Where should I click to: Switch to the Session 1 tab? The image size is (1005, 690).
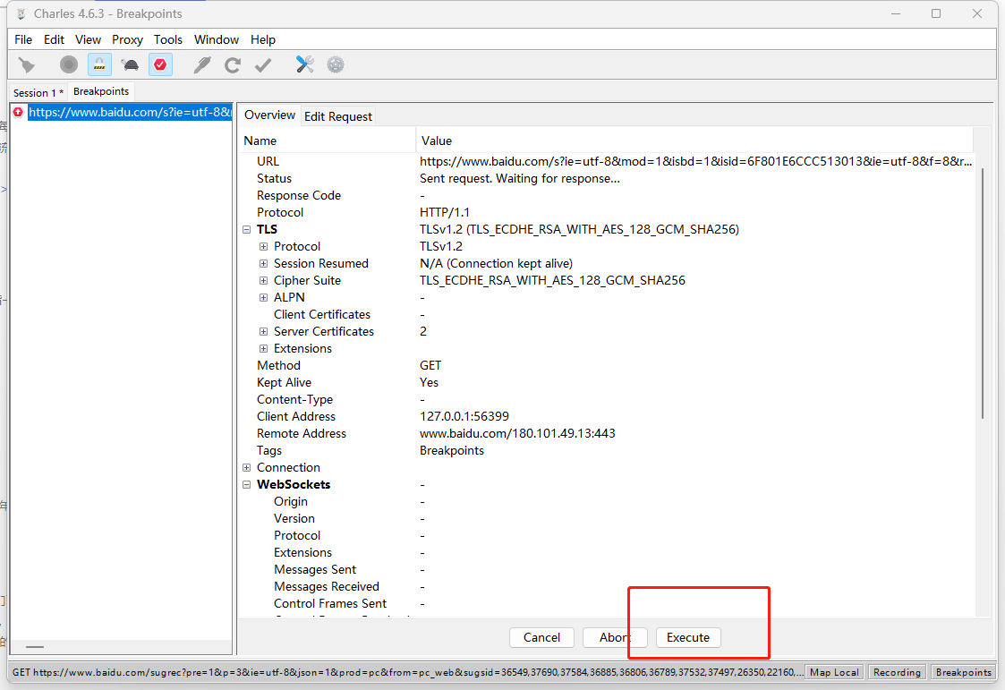point(38,92)
